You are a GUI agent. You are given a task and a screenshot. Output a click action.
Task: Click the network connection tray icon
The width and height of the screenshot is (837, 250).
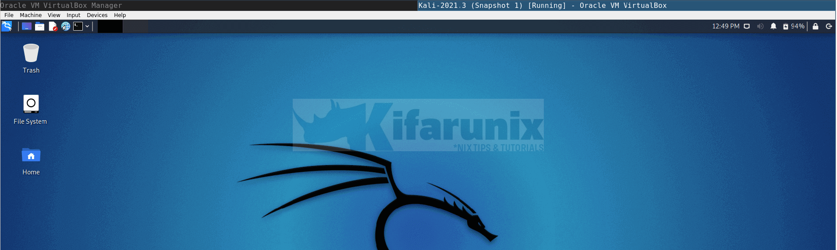coord(747,26)
